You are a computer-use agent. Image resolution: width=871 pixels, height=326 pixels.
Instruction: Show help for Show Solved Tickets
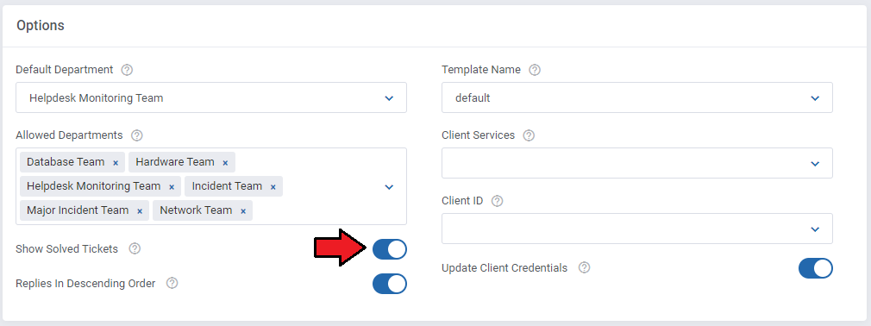pos(135,248)
